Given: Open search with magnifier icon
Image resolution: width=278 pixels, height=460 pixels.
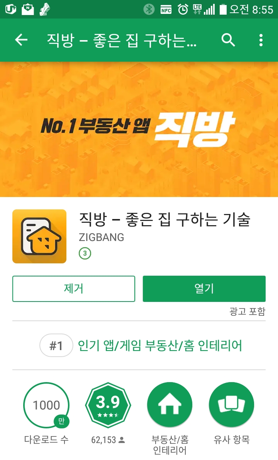Looking at the screenshot, I should 228,40.
